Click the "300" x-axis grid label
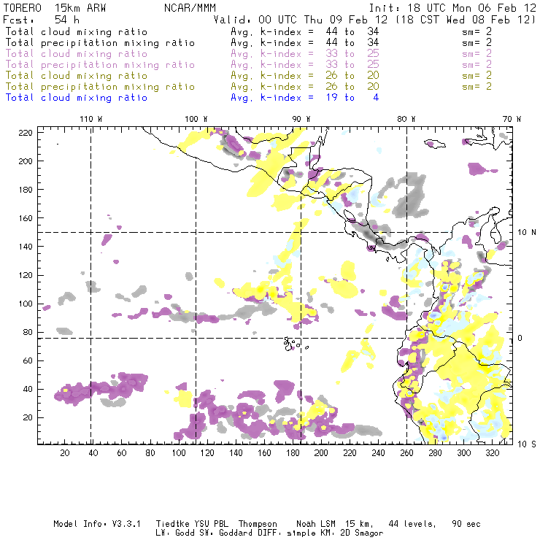 pyautogui.click(x=463, y=453)
